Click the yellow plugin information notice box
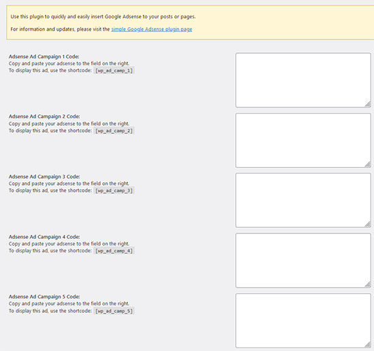 coord(190,22)
